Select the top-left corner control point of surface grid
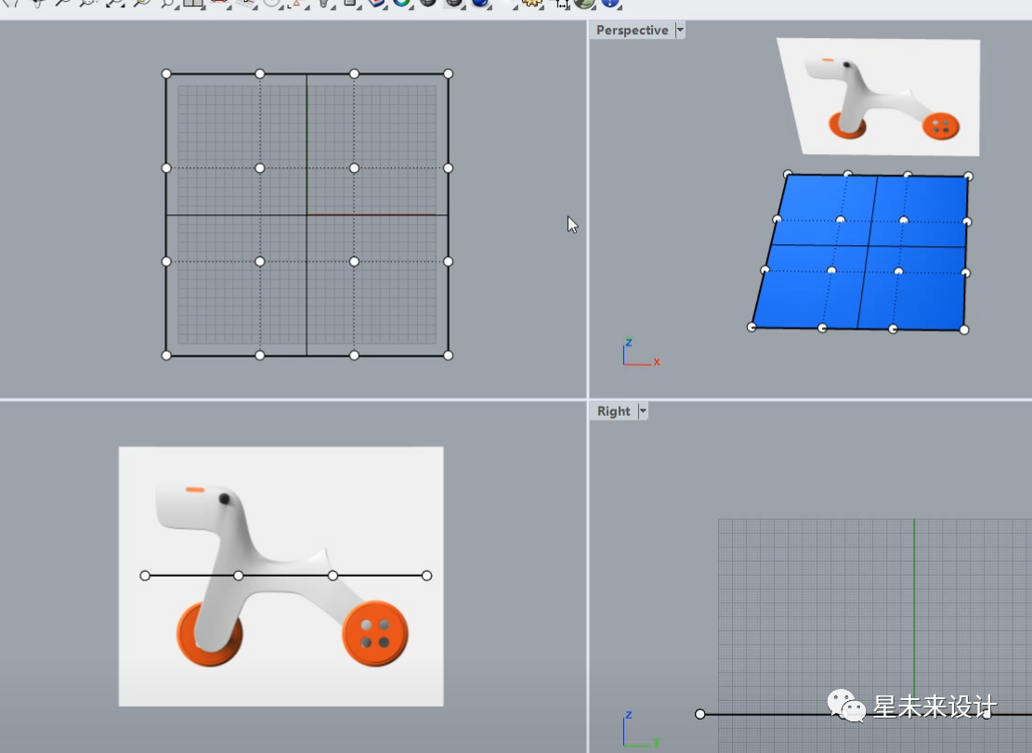 pyautogui.click(x=166, y=73)
